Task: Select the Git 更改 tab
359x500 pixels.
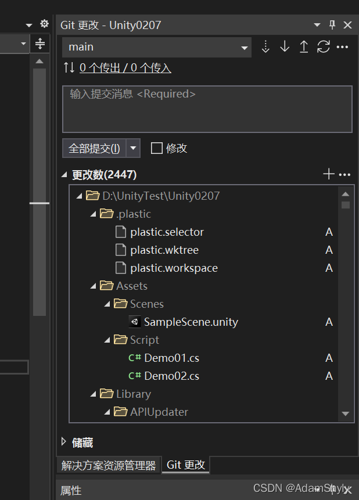Action: tap(186, 465)
